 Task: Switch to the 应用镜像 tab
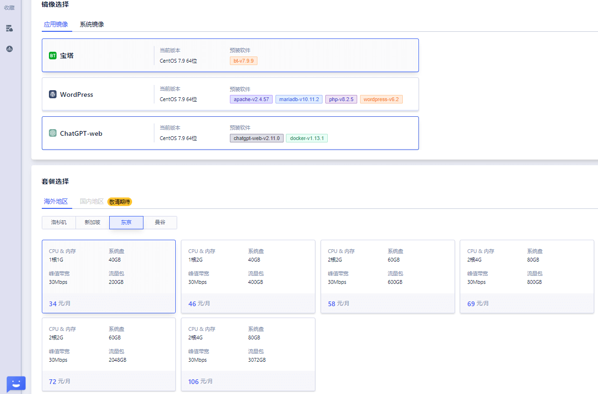[56, 24]
